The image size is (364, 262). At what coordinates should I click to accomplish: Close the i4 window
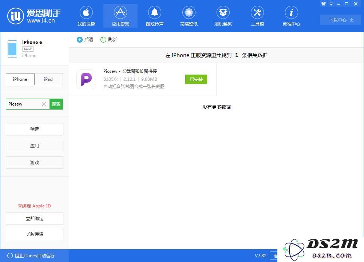point(356,4)
